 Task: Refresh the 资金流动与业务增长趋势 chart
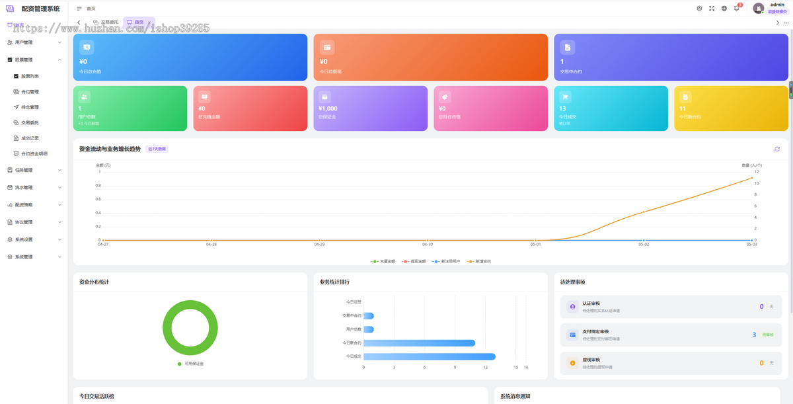(x=777, y=149)
